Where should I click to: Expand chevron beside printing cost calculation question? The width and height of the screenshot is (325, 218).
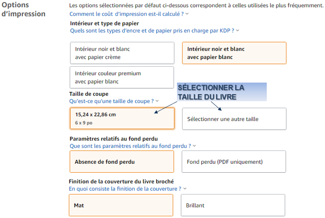point(187,14)
